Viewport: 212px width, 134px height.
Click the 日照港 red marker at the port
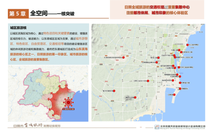click(174, 95)
